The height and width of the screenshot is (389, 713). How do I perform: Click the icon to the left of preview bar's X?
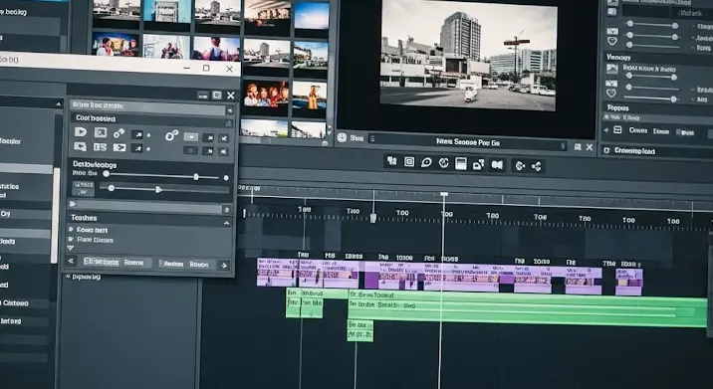[x=578, y=147]
